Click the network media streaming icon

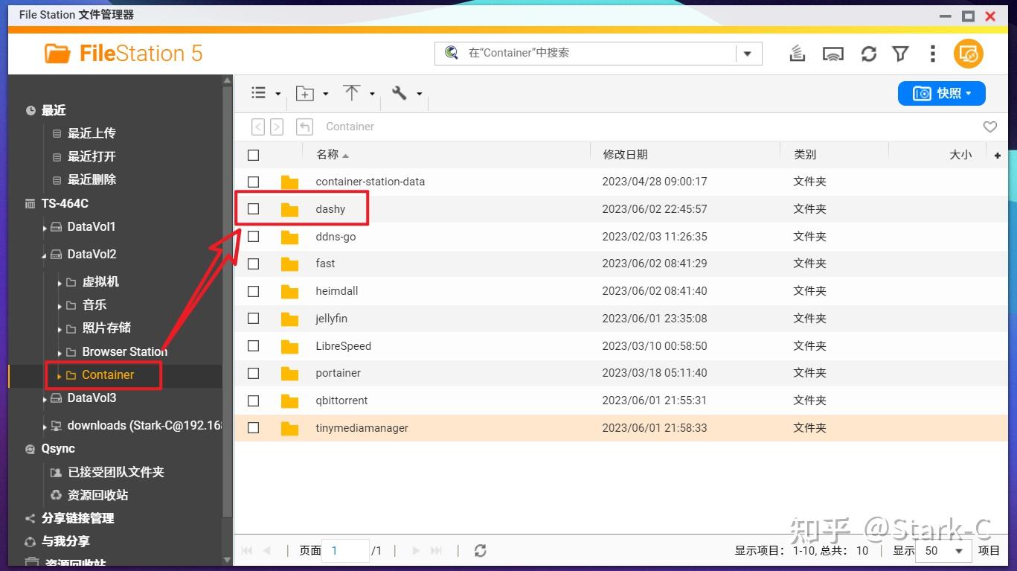tap(833, 53)
